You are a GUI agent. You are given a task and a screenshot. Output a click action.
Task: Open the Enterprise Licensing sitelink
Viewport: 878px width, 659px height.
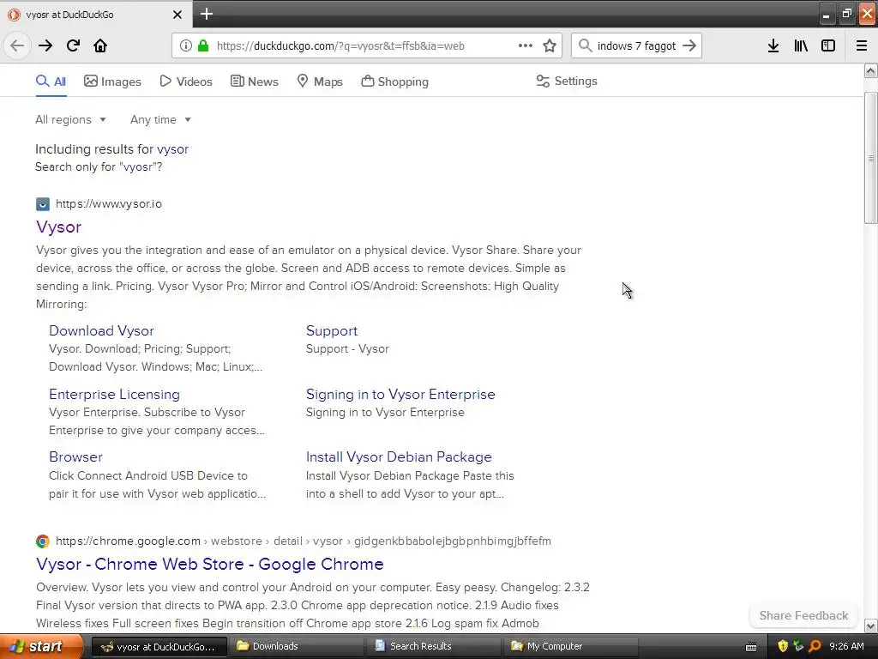point(114,394)
